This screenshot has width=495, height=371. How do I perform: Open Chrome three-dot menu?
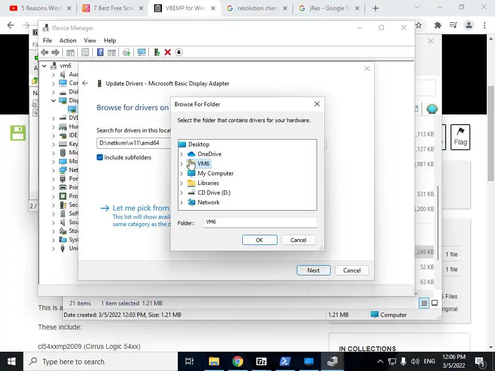pos(484,25)
